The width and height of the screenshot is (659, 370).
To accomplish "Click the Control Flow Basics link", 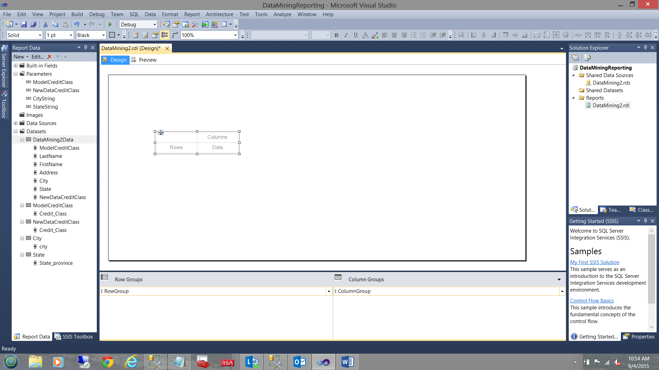I will tap(592, 301).
